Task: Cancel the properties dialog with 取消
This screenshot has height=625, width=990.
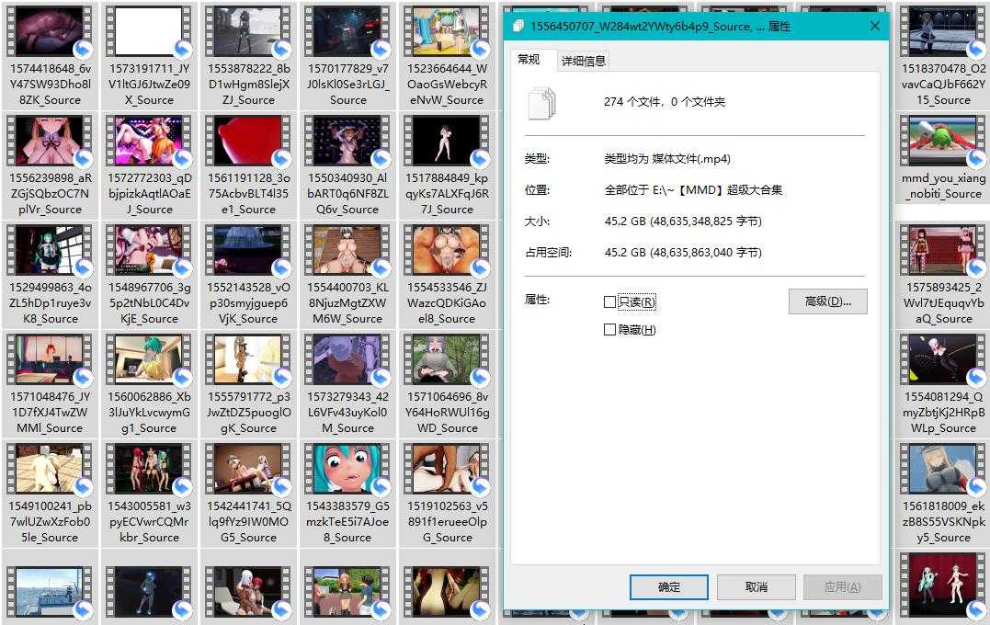Action: click(x=757, y=587)
